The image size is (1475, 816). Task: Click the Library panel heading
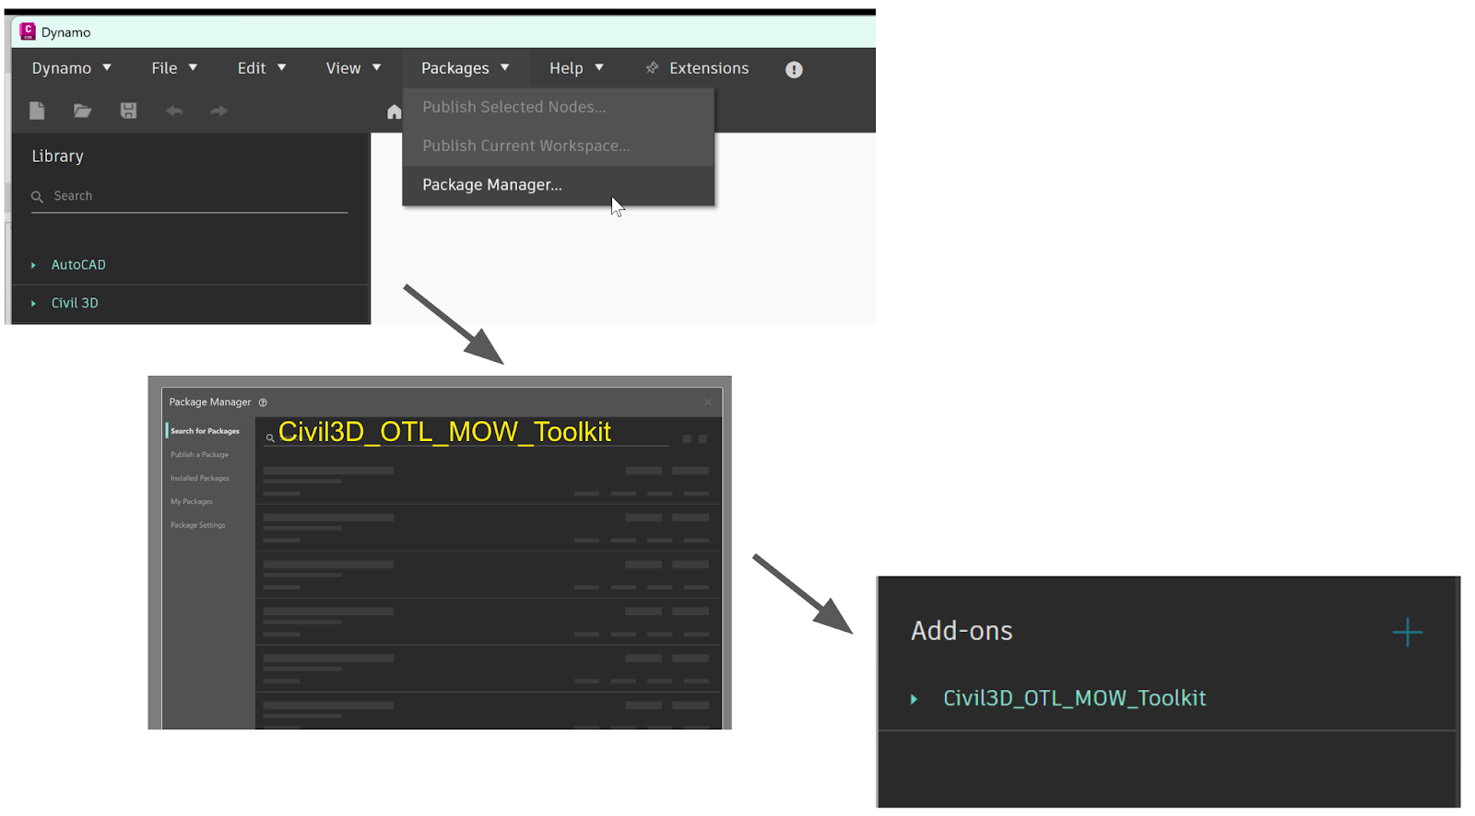[x=57, y=157]
